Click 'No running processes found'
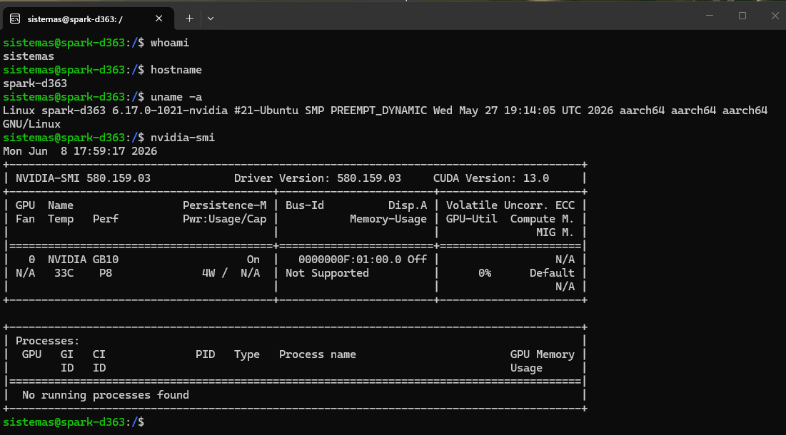 pos(106,395)
